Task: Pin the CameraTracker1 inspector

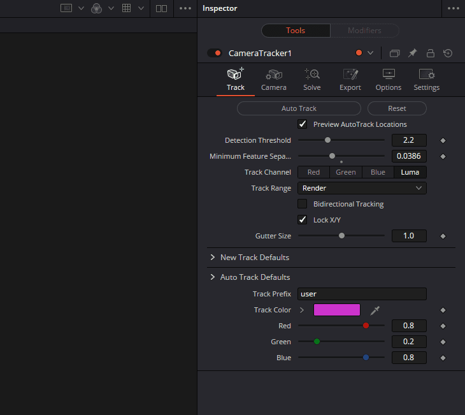Action: coord(413,53)
